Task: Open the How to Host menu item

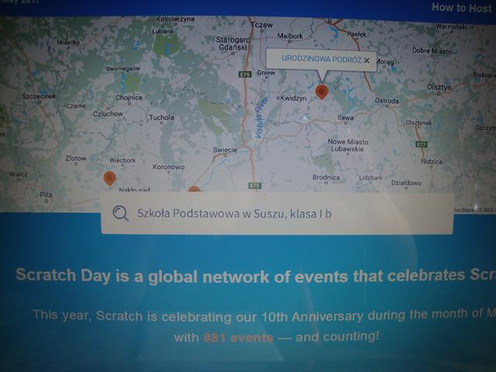Action: [x=462, y=7]
